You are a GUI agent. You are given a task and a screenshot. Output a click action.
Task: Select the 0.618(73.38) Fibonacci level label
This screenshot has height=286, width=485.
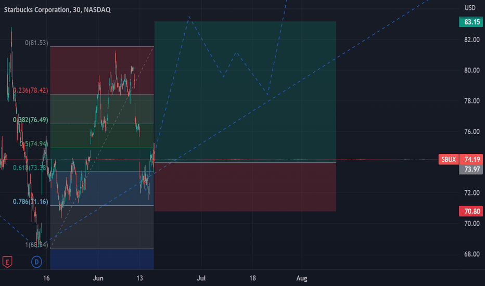(30, 167)
